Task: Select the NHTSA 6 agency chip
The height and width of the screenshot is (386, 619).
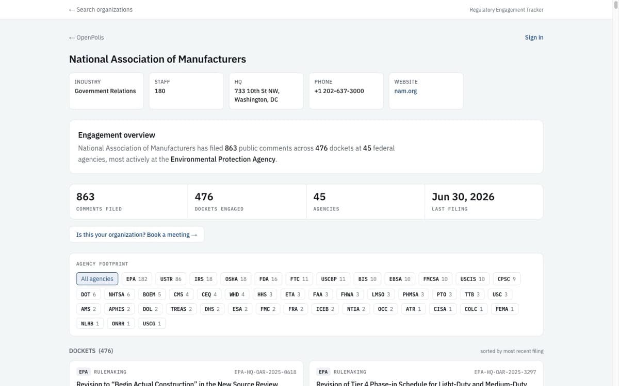Action: (x=120, y=294)
